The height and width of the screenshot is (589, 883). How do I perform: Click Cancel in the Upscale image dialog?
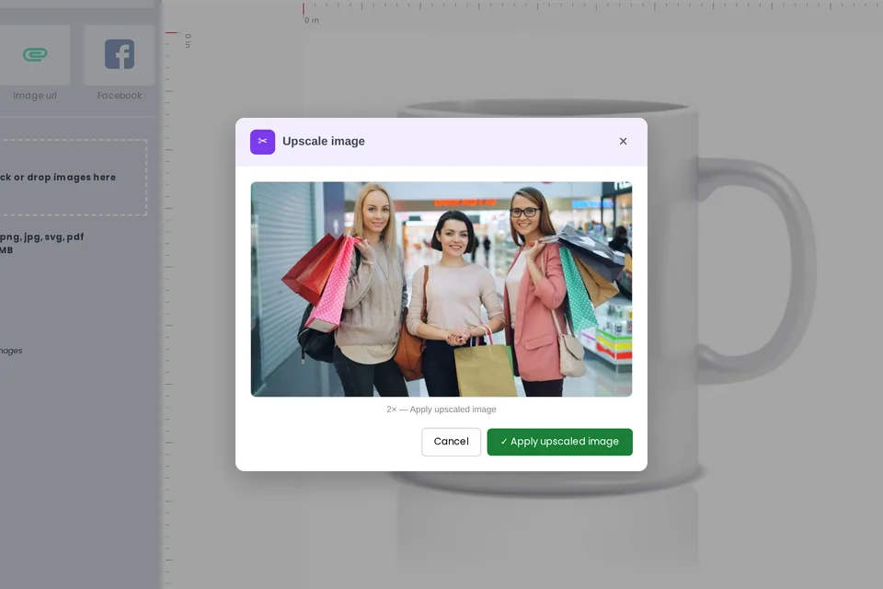(451, 442)
